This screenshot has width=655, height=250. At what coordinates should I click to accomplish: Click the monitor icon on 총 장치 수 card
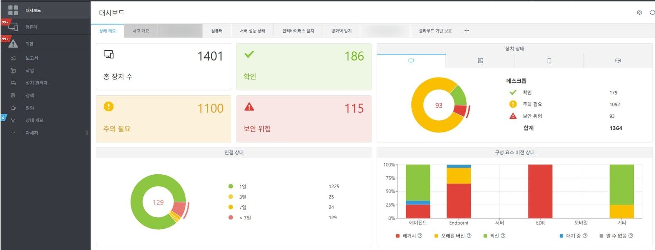coord(108,54)
